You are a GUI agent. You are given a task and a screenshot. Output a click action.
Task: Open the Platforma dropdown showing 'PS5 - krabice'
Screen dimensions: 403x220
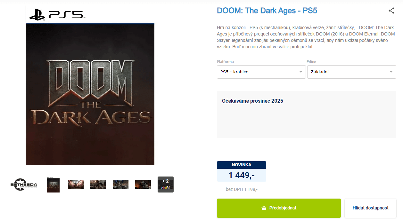[261, 72]
